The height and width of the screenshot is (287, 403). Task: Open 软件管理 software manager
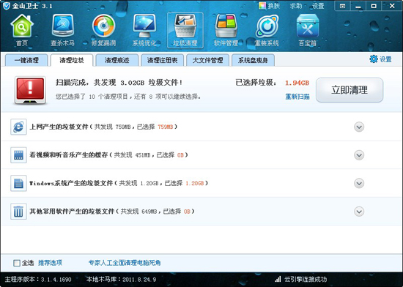226,30
